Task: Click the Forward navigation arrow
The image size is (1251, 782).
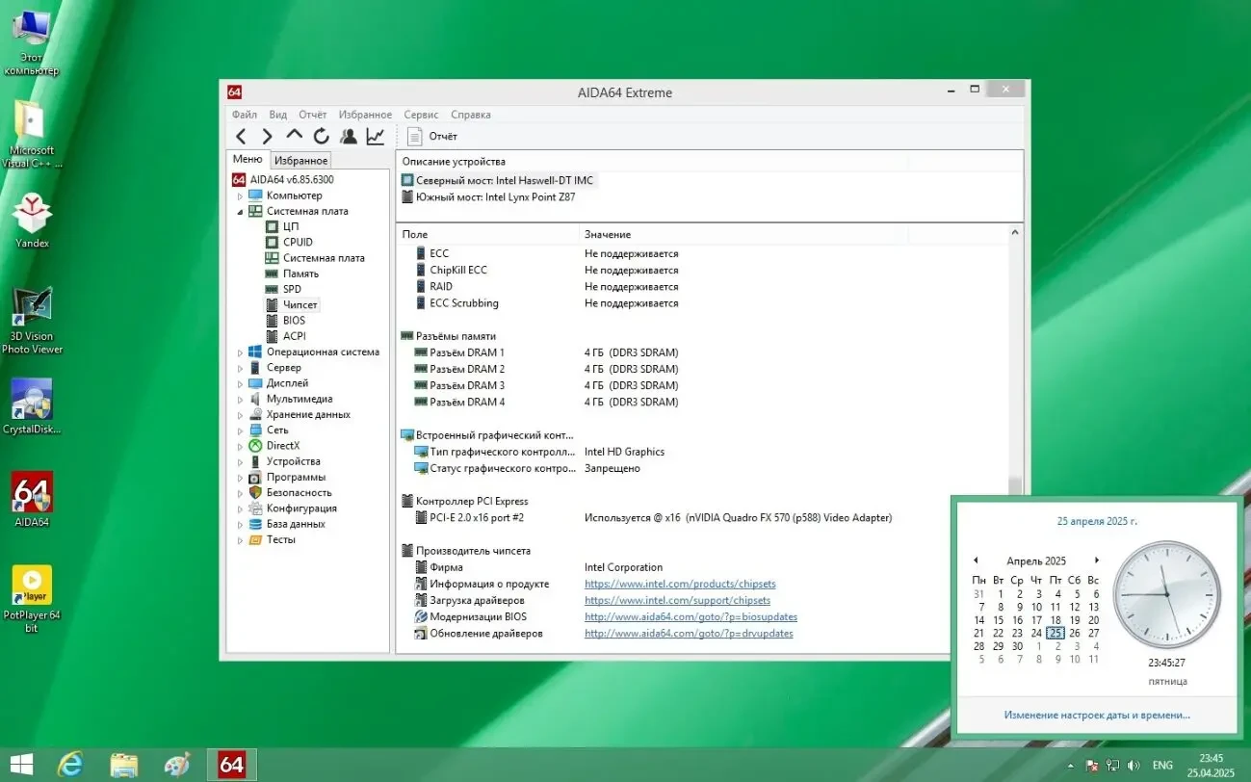Action: point(268,137)
